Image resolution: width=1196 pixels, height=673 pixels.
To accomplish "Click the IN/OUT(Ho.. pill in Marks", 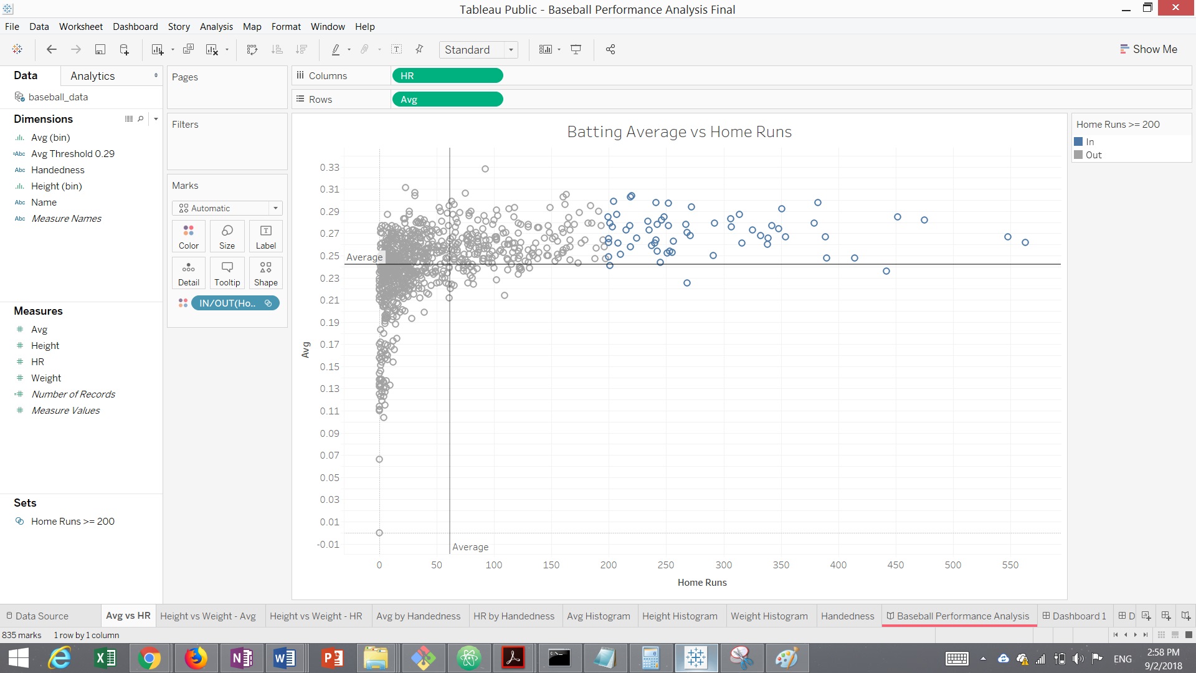I will click(x=235, y=303).
